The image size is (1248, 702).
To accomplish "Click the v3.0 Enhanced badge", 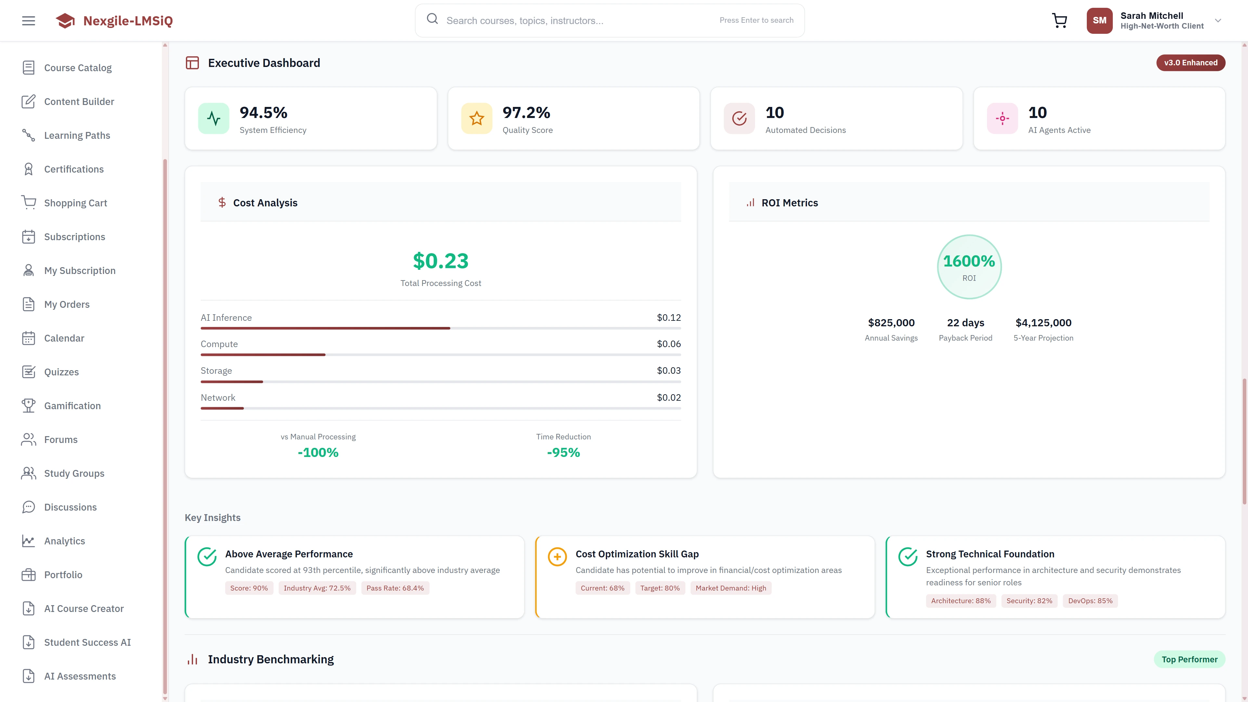I will pos(1191,62).
